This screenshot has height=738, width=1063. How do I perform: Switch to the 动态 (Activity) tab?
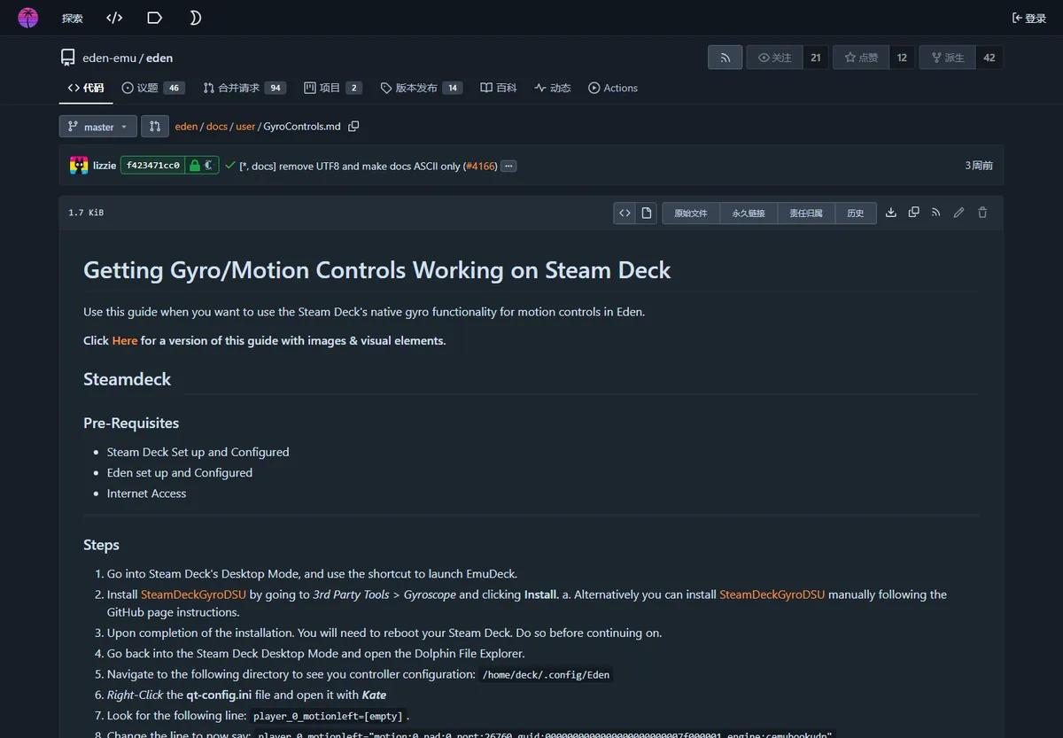click(553, 88)
